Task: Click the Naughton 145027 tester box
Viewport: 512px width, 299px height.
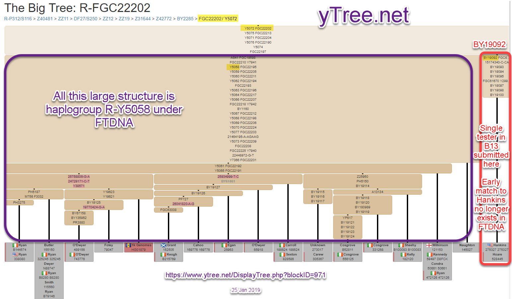Action: coord(467,248)
